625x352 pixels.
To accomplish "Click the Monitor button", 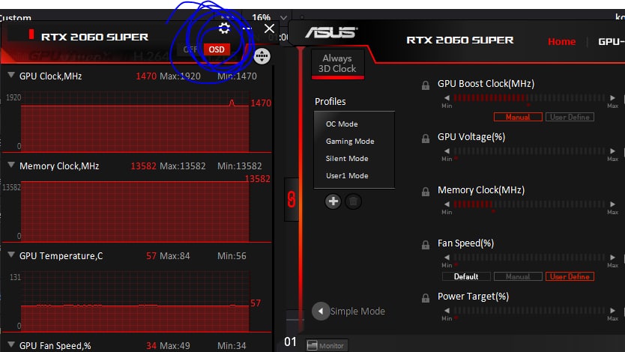I will coord(327,345).
